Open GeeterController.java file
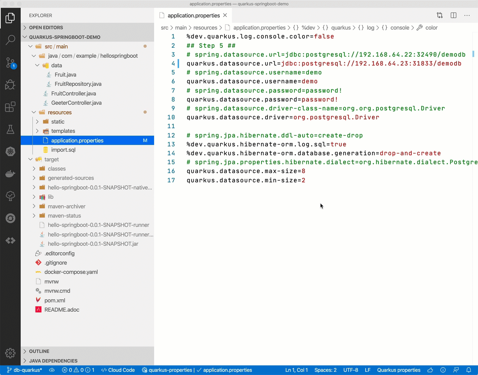Screen dimensions: 478x375 pos(87,103)
